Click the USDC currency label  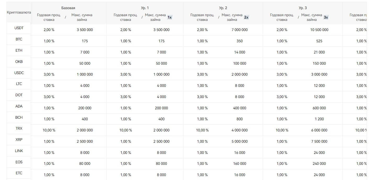[19, 73]
